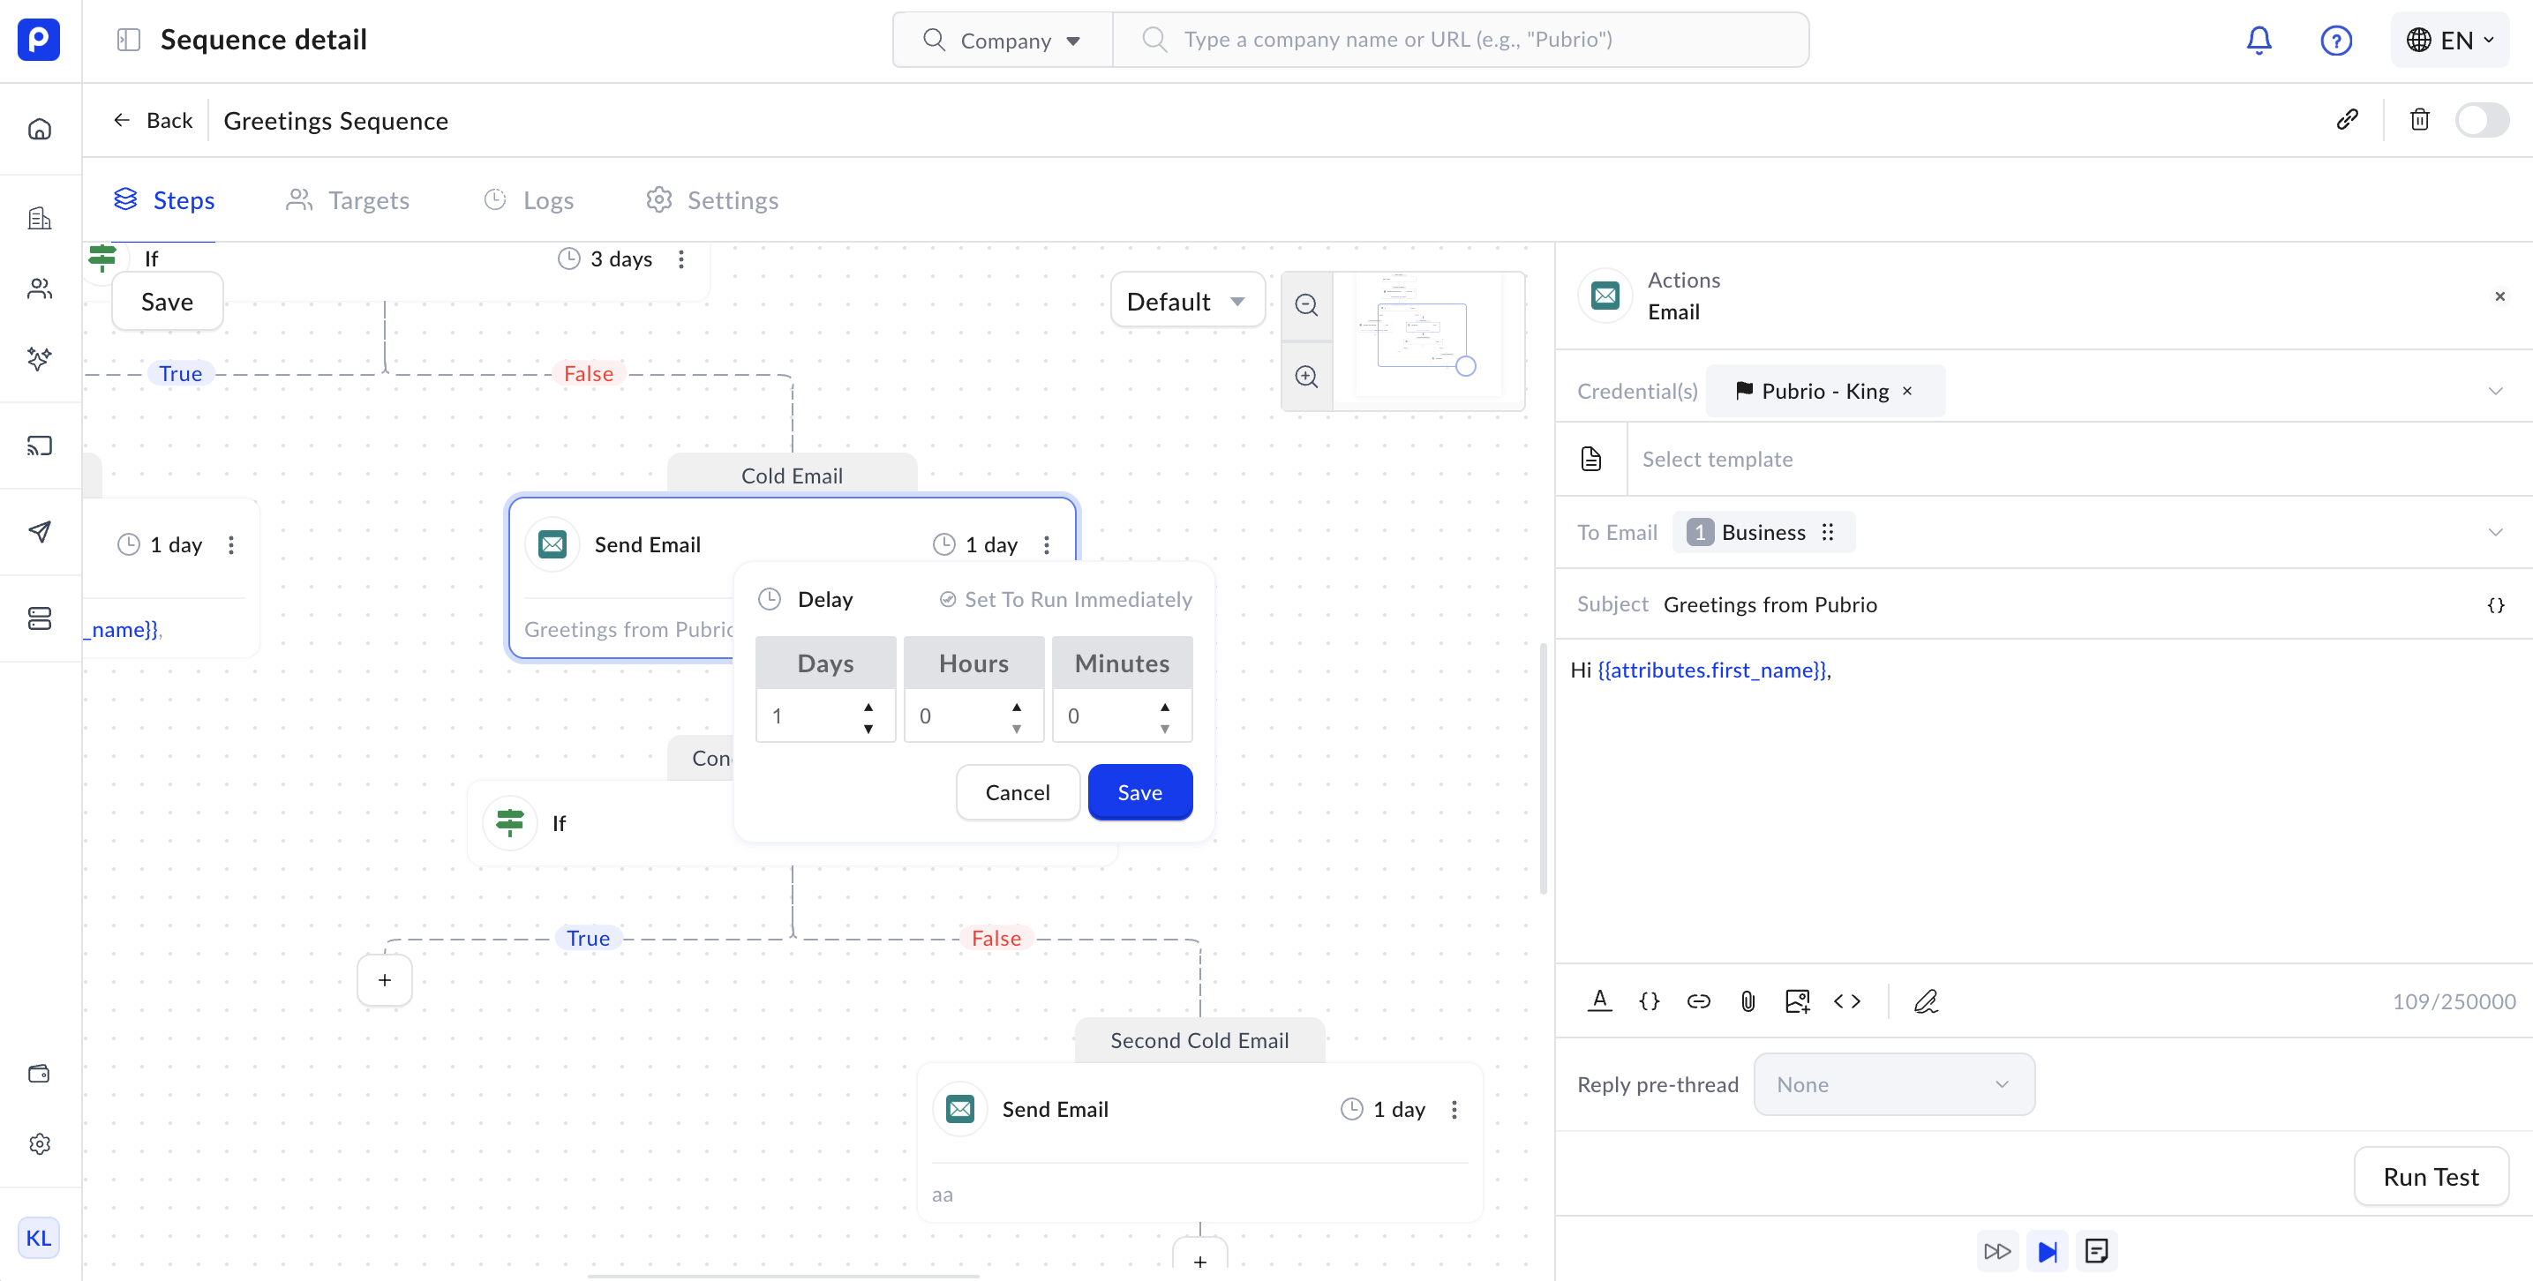Zoom out canvas with magnifier minus
The width and height of the screenshot is (2533, 1281).
click(1306, 304)
